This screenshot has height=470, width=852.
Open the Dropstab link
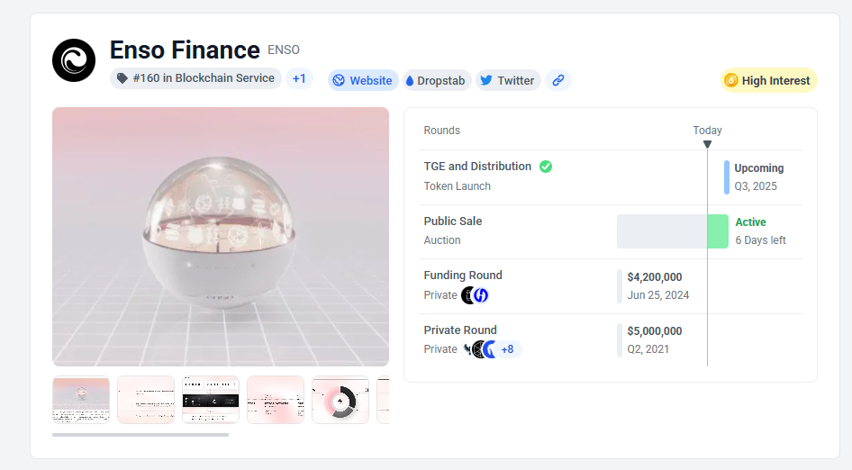click(435, 80)
